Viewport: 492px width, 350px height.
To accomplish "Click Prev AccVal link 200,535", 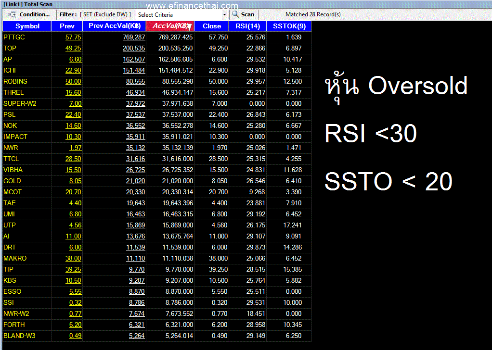I will [x=134, y=48].
